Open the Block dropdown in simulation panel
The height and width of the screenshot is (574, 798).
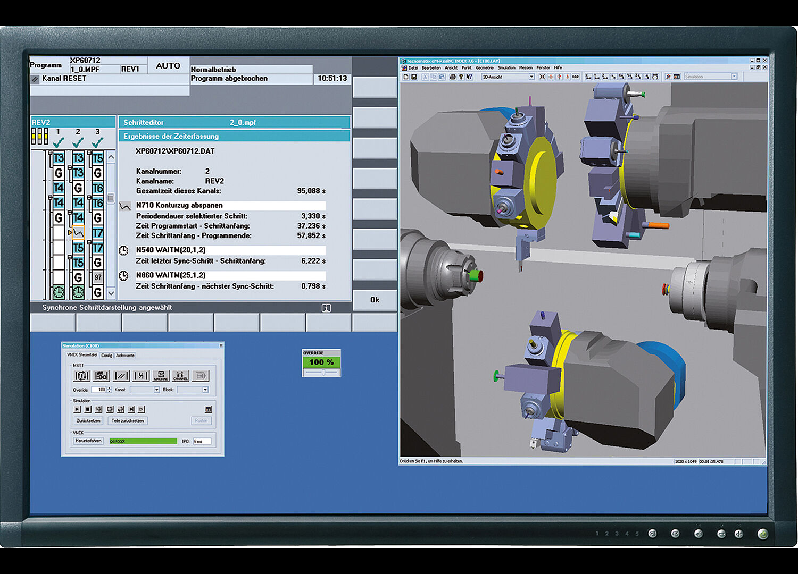(205, 390)
